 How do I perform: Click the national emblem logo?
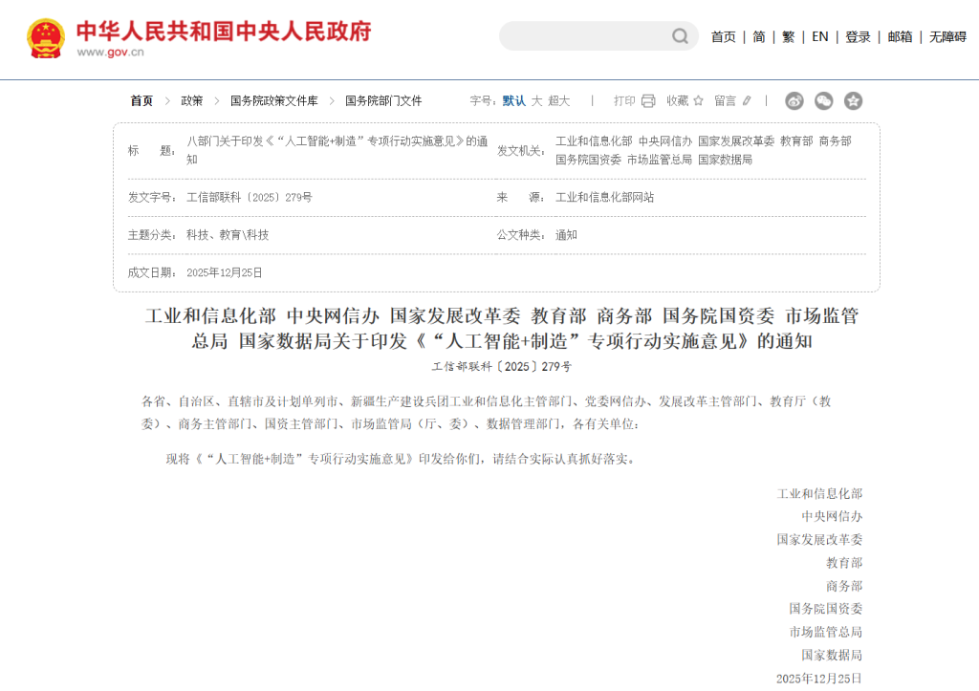point(46,38)
